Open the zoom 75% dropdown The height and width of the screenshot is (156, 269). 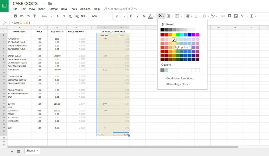[47, 16]
